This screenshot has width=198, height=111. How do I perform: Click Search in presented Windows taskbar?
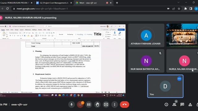tap(46, 95)
